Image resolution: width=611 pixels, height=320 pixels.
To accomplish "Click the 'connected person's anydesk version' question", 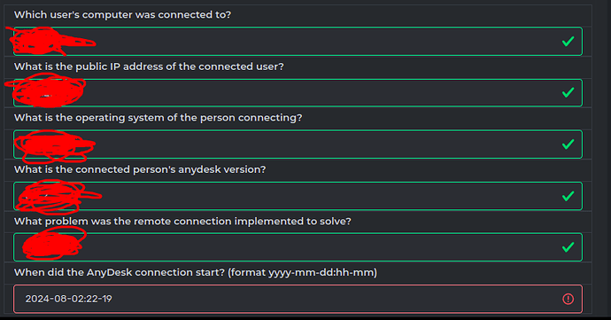I will tap(140, 170).
